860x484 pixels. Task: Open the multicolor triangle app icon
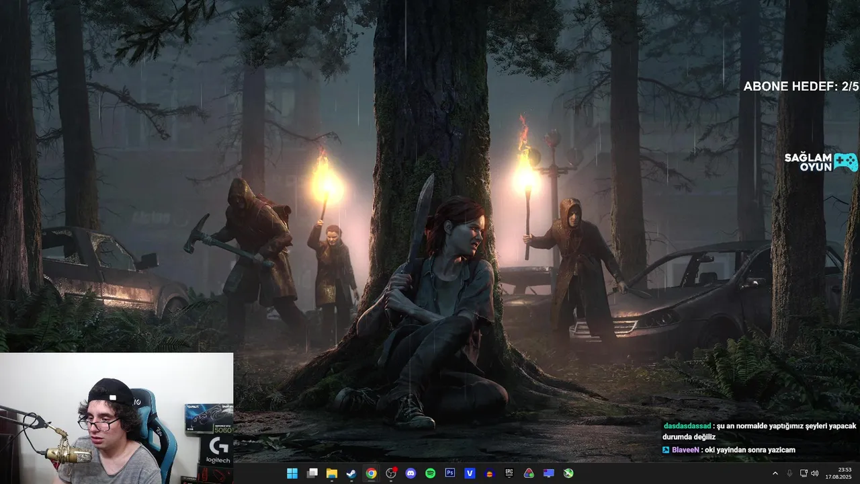[529, 473]
